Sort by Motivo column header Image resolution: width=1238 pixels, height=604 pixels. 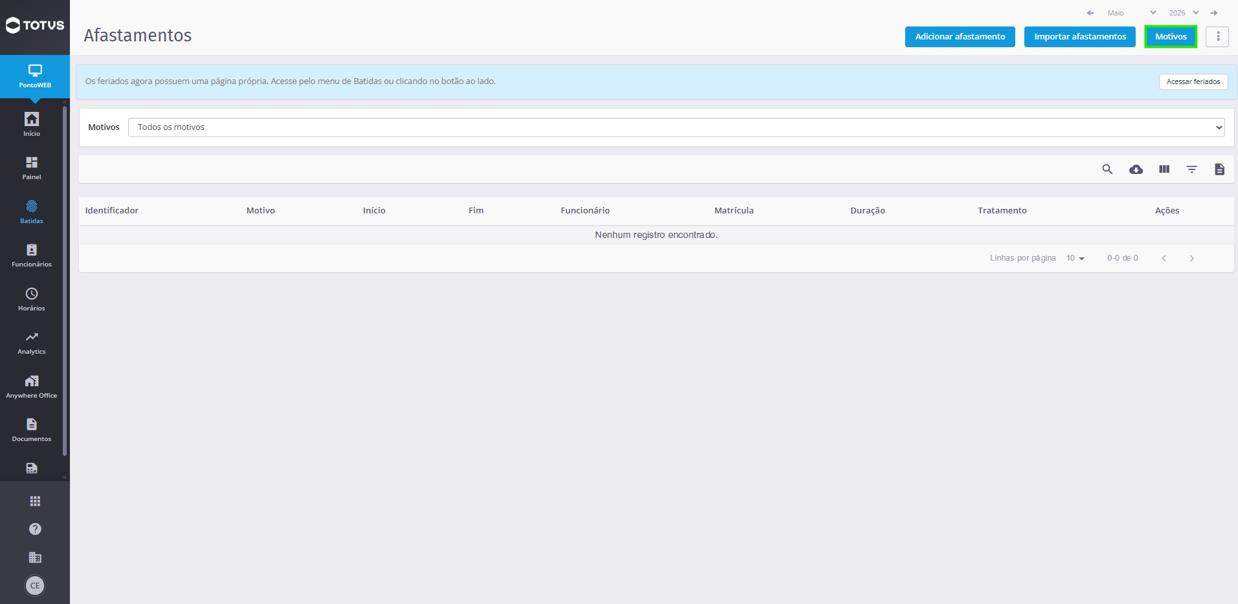tap(261, 211)
